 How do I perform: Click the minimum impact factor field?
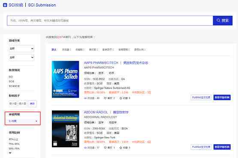coord(13,104)
